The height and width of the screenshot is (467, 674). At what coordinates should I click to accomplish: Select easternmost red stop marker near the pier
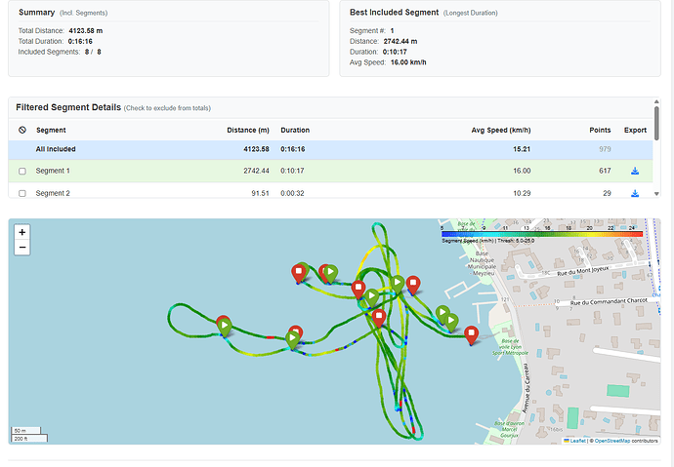(471, 335)
